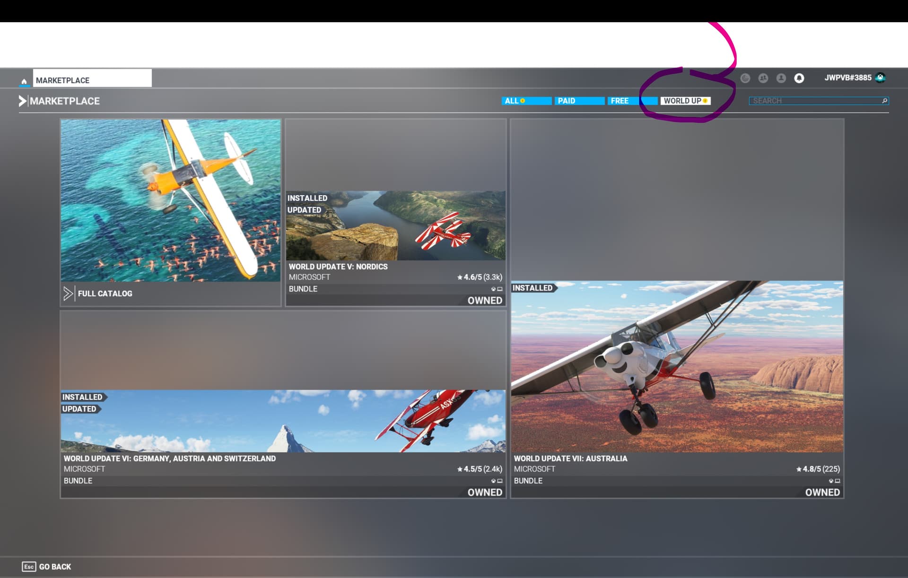The width and height of the screenshot is (908, 578).
Task: Open World Update VII: Australia image
Action: tap(677, 366)
